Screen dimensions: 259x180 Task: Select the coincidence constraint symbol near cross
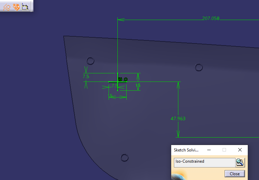(126, 79)
